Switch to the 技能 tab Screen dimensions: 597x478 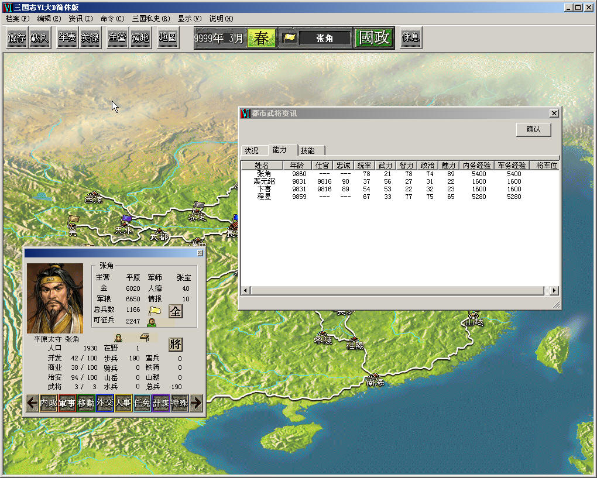coord(307,150)
